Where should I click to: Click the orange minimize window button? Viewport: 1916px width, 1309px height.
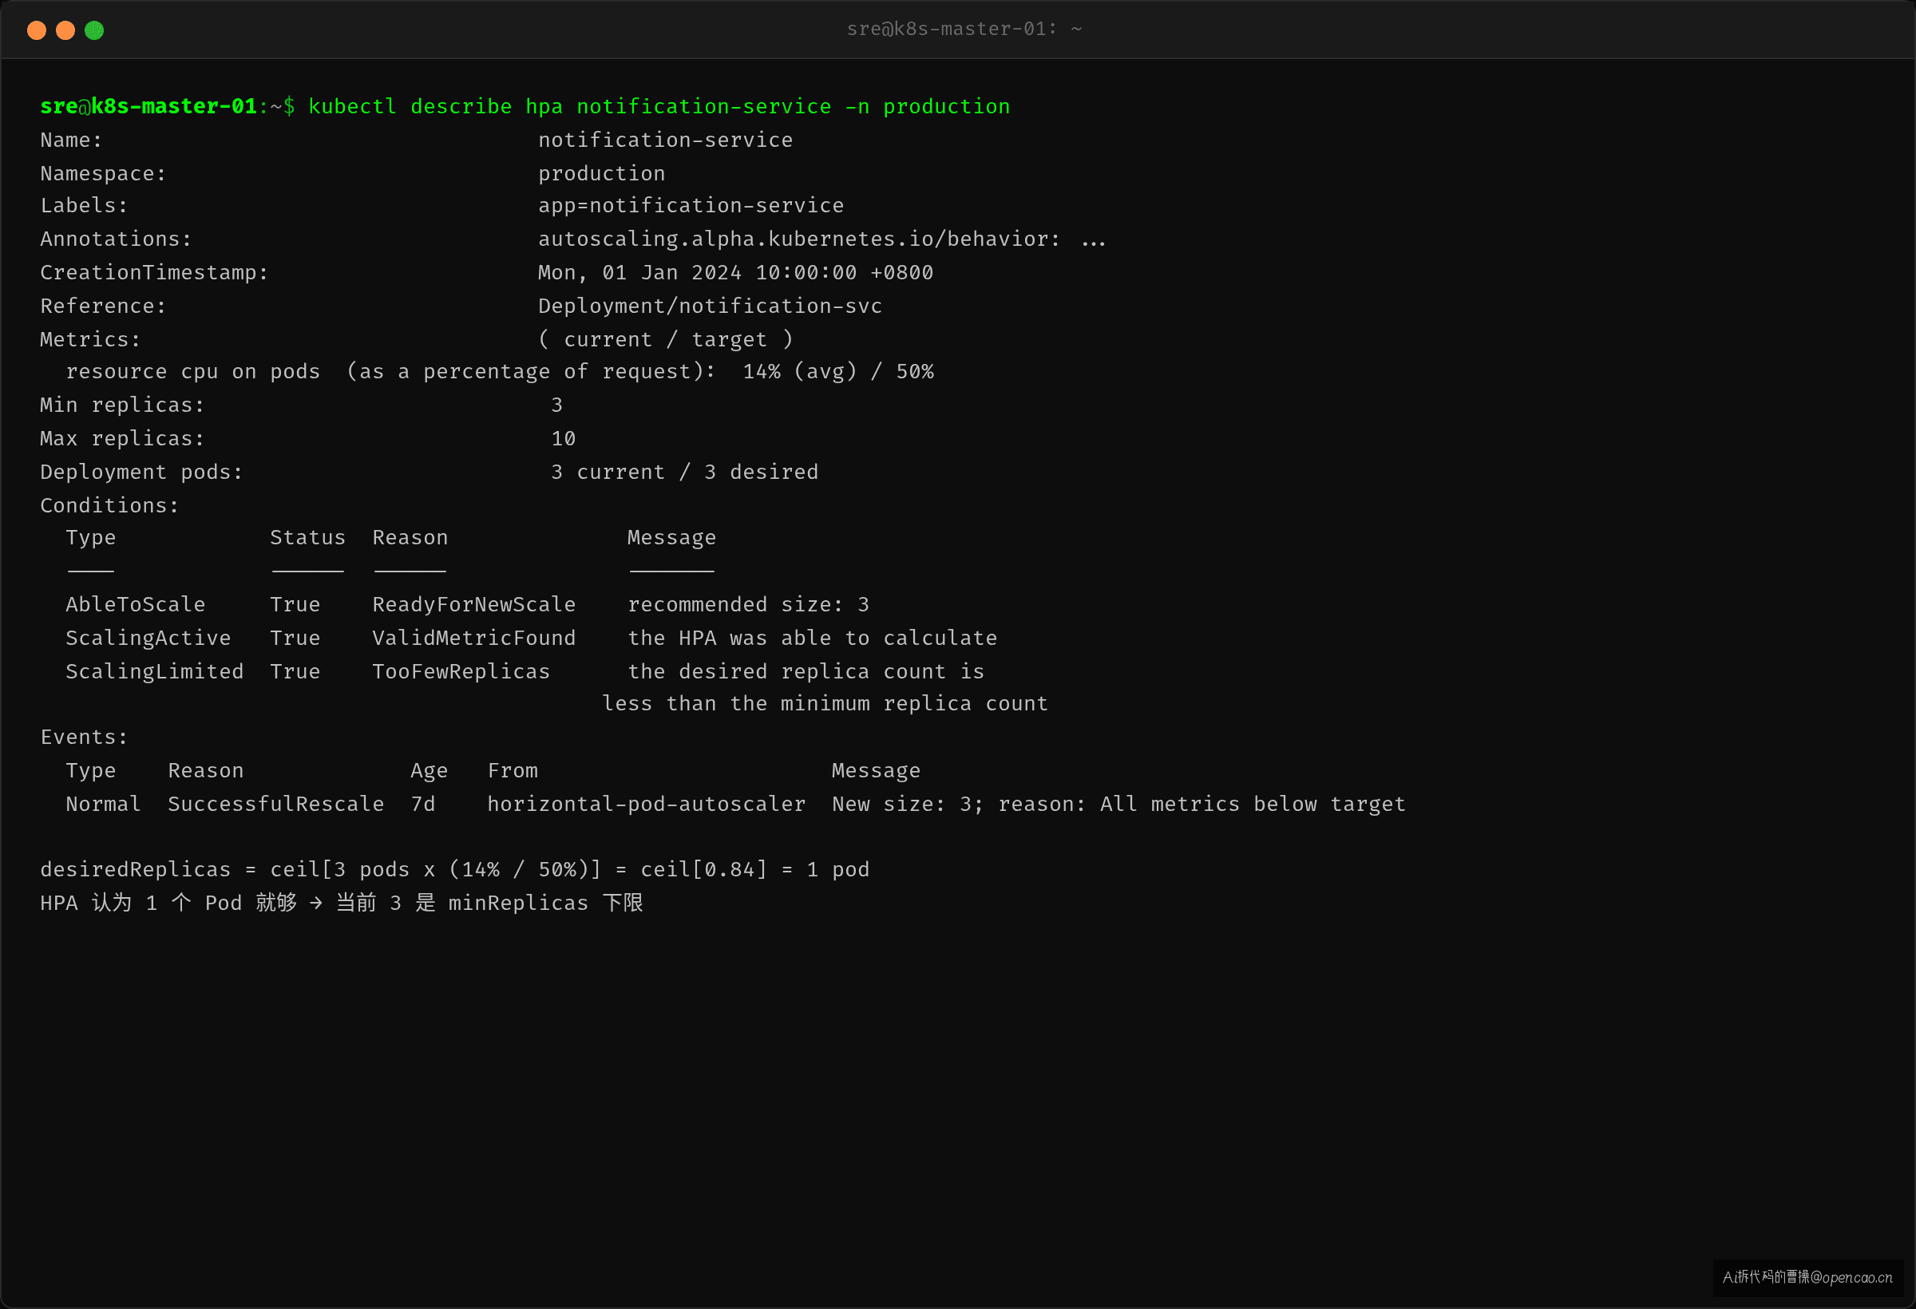coord(65,30)
